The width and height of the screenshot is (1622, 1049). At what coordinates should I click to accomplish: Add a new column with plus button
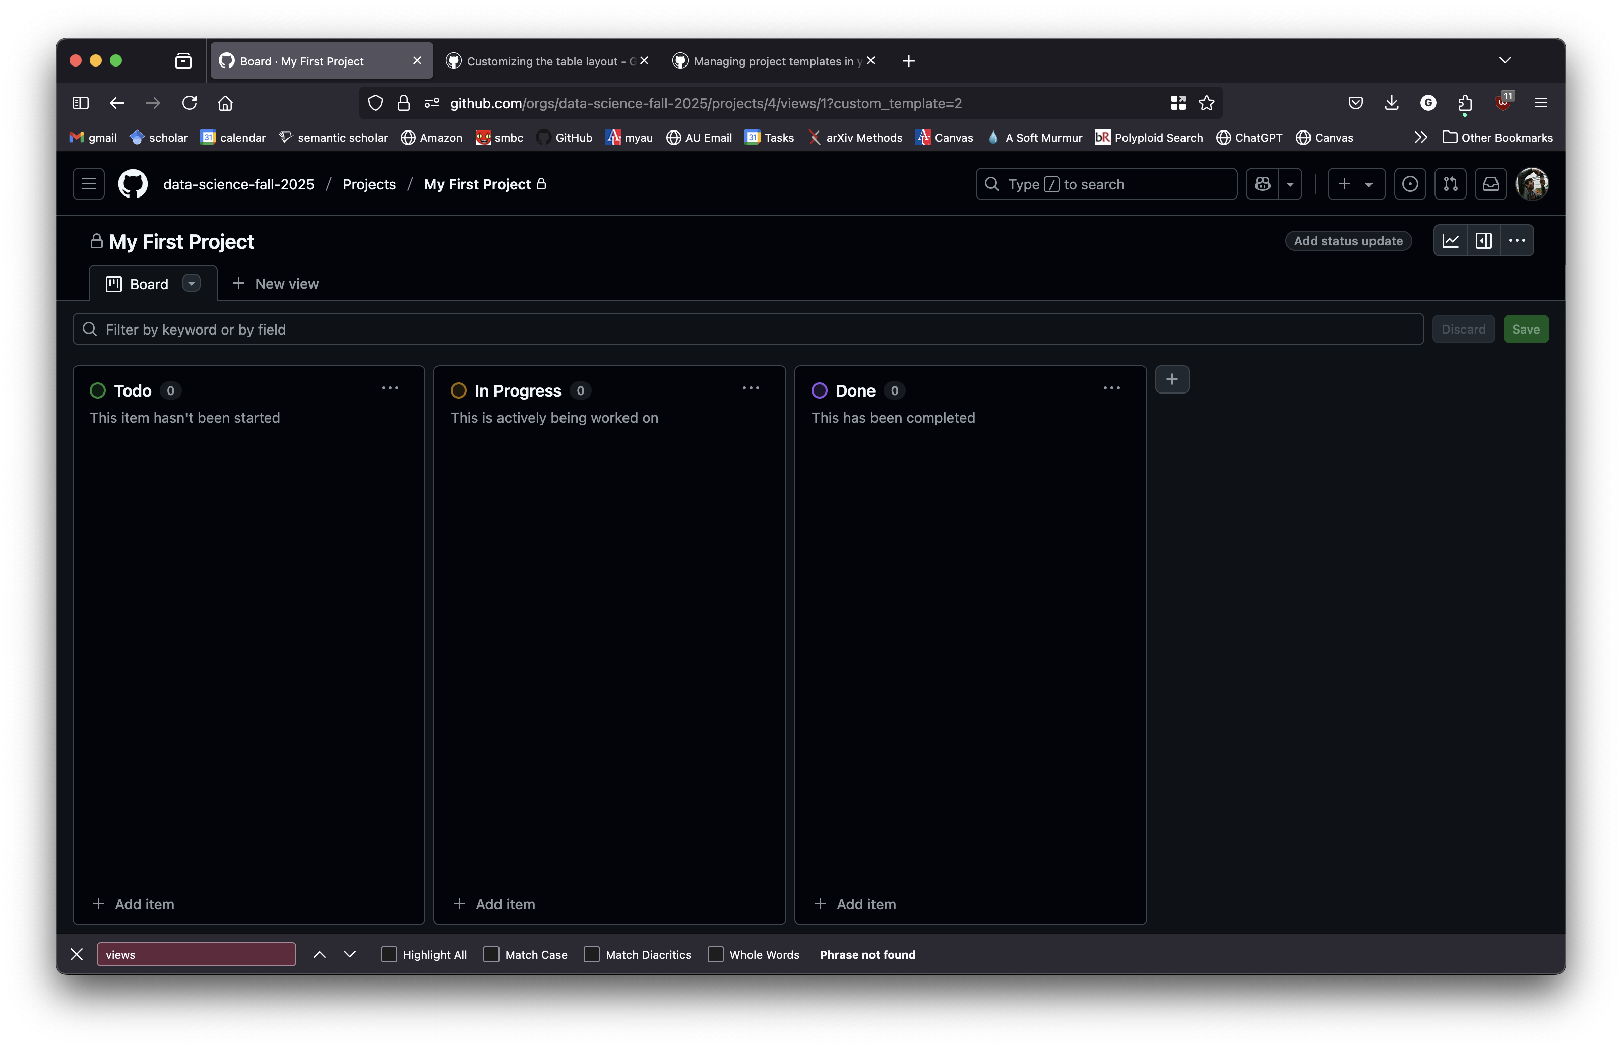(x=1172, y=379)
